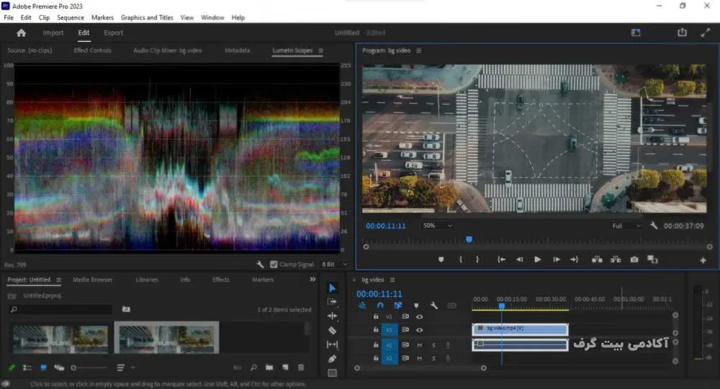Open Comparison View in Program Monitor

coord(652,259)
